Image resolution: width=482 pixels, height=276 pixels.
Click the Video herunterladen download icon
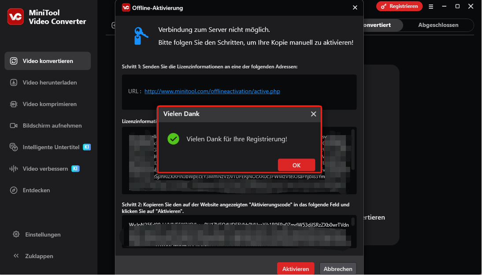pos(14,82)
